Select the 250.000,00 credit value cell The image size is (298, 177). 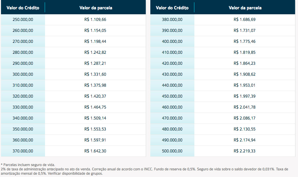23,20
